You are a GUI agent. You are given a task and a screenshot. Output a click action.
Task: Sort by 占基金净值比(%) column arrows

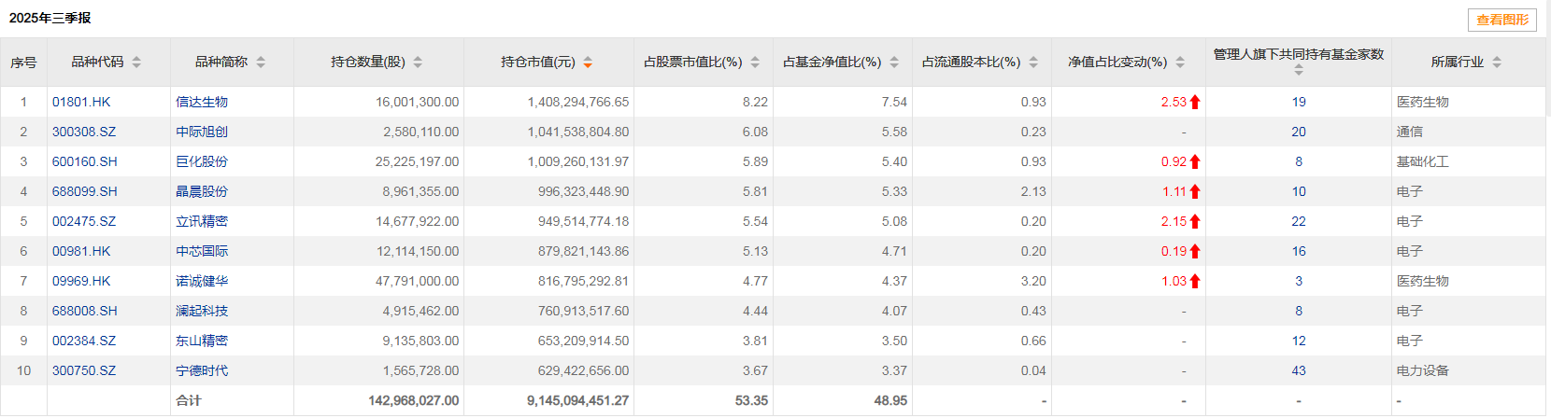(894, 63)
